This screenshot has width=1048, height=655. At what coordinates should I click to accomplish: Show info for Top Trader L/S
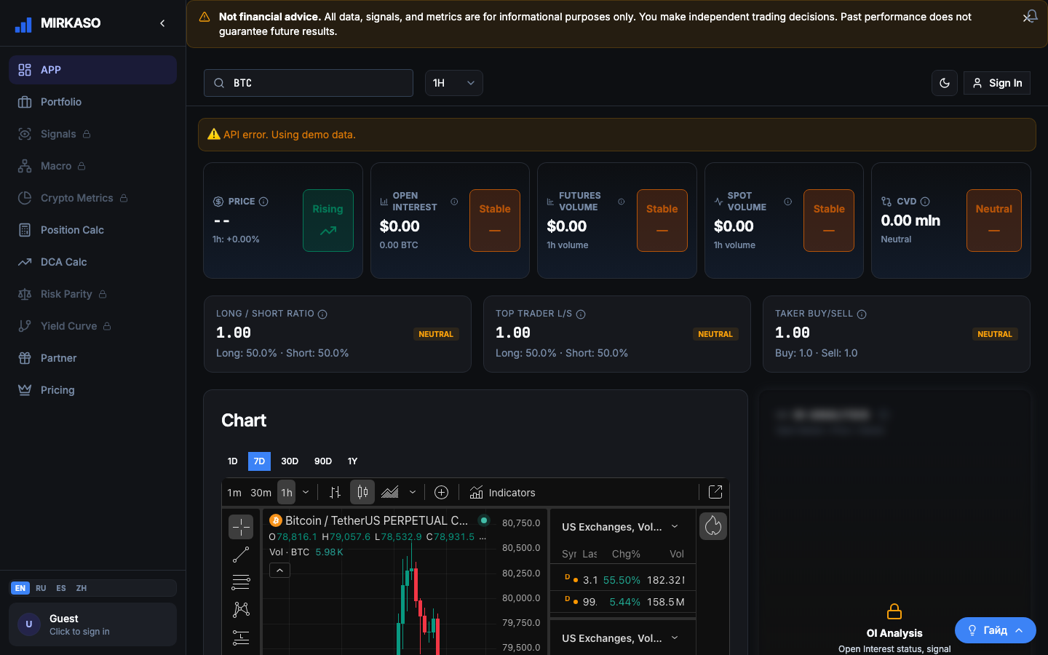[x=581, y=314]
